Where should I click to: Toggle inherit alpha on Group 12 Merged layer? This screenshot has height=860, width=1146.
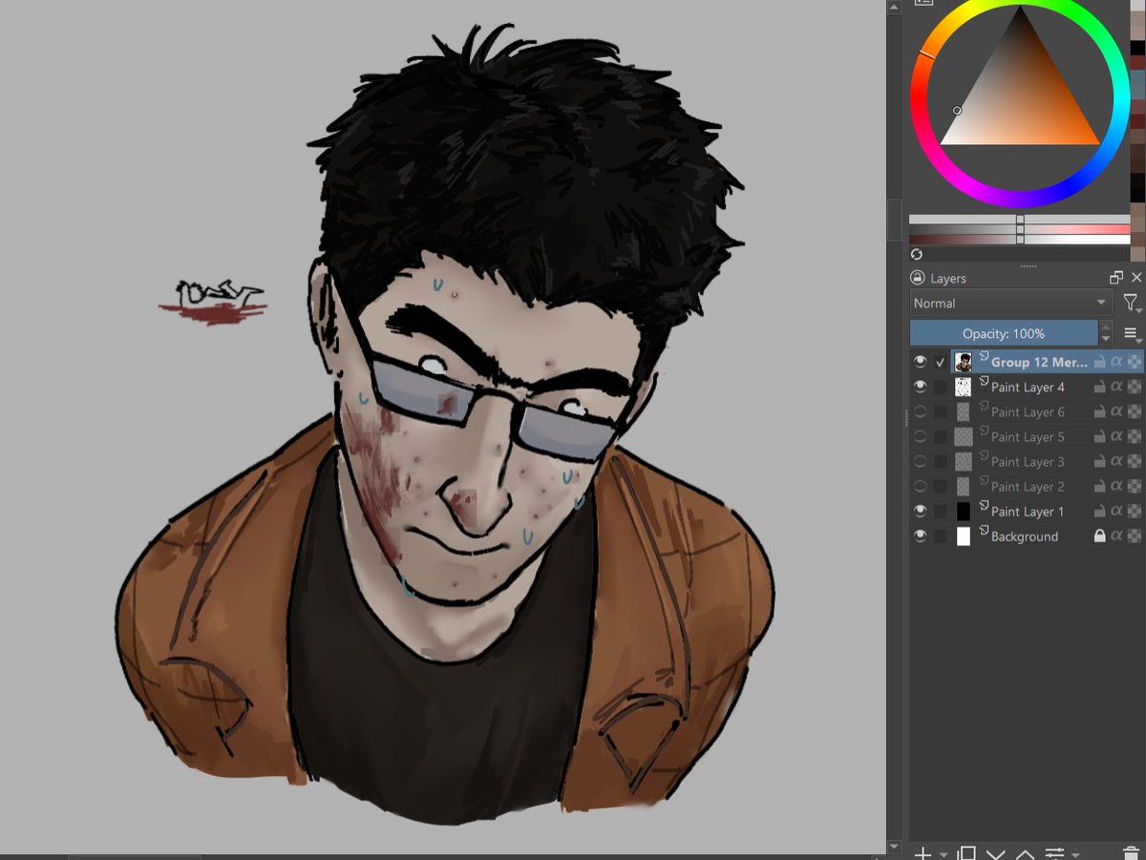[x=1116, y=362]
